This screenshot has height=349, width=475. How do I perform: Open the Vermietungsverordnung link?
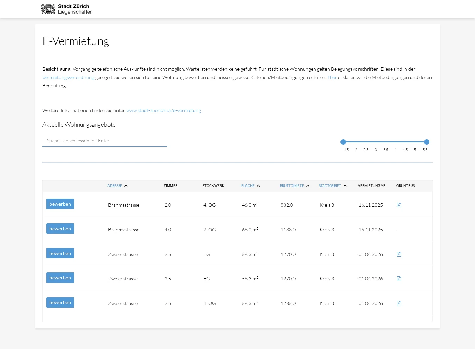click(x=68, y=77)
